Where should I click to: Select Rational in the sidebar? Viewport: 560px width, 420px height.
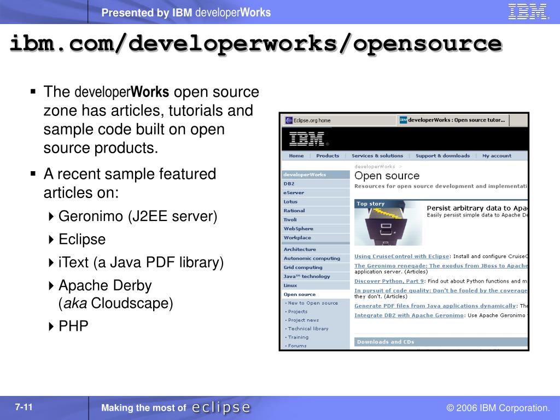point(316,211)
